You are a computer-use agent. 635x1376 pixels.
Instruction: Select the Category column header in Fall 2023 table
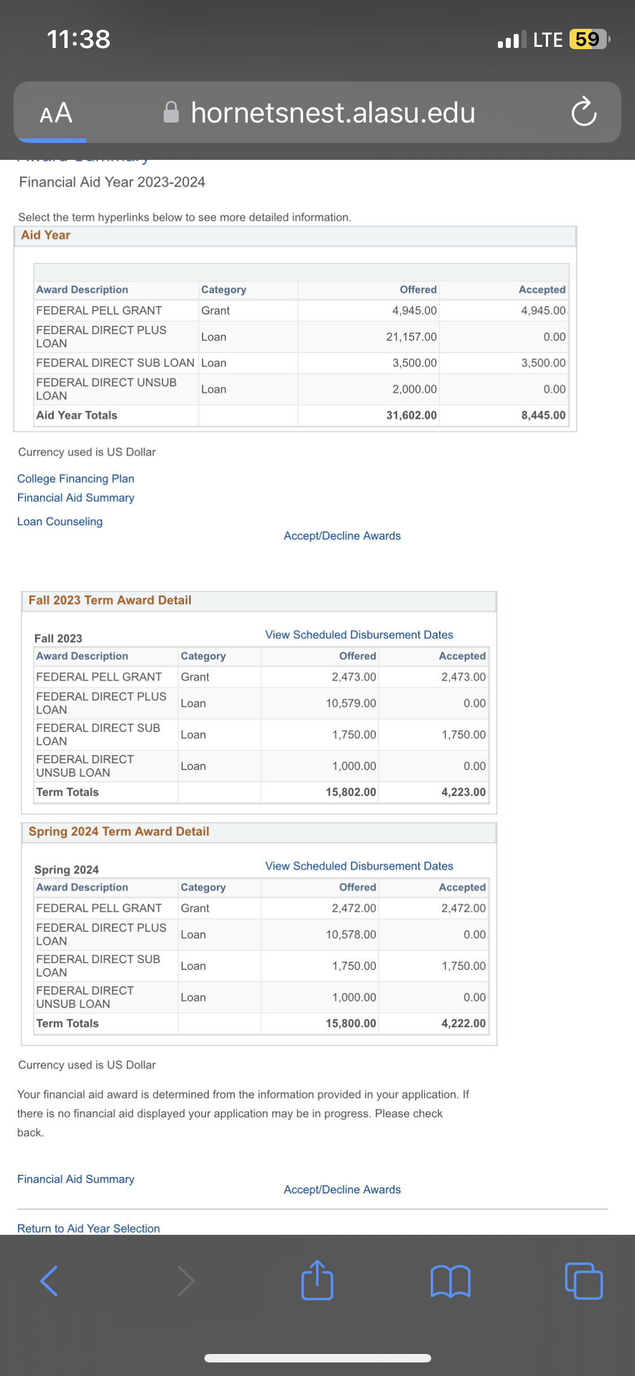[203, 656]
